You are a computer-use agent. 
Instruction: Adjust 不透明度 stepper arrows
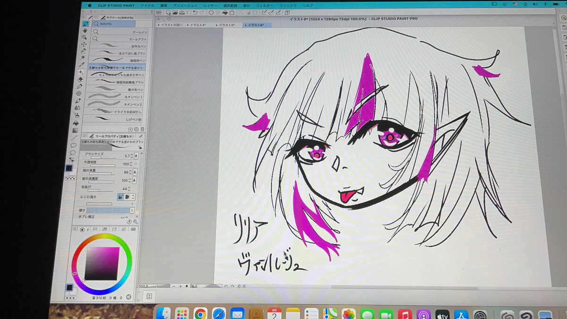click(x=131, y=164)
